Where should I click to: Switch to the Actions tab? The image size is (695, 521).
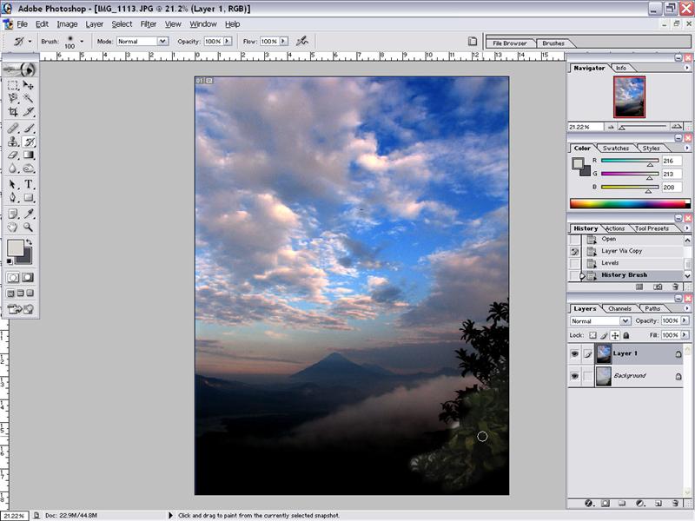click(614, 228)
